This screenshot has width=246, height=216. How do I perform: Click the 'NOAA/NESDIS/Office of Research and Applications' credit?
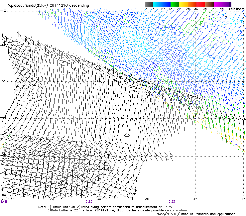click(x=196, y=214)
